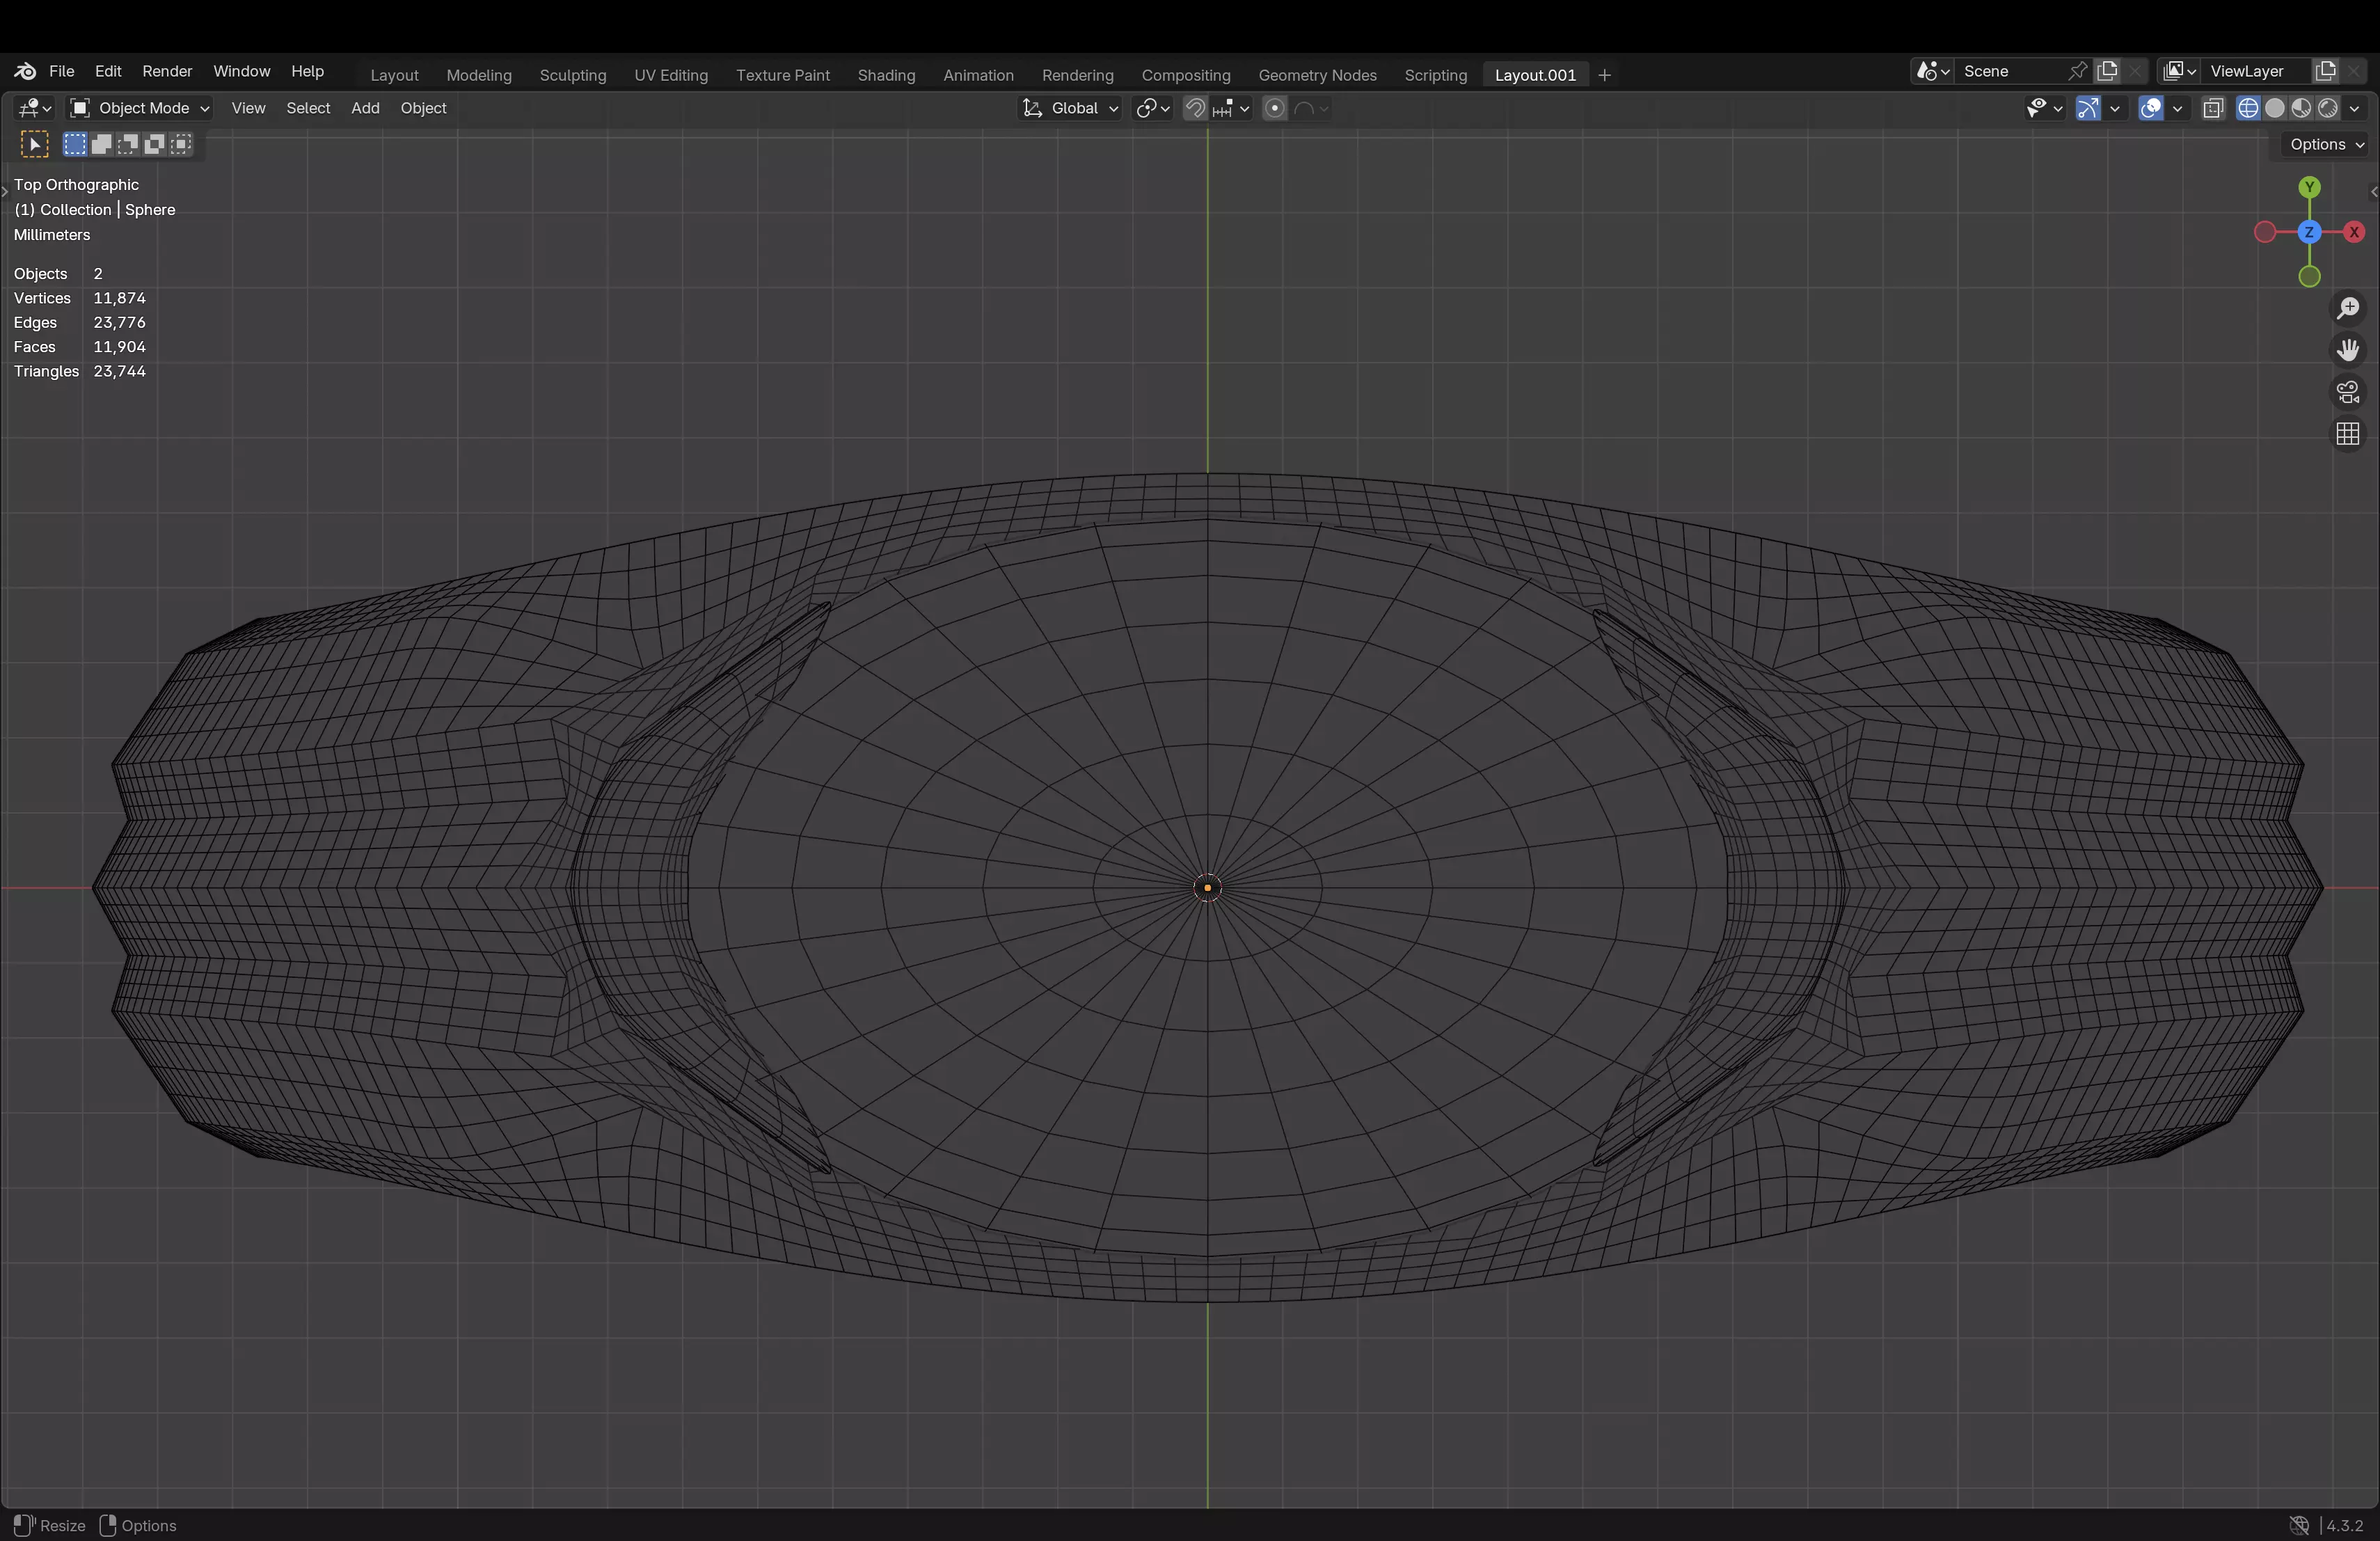Click the negative Y axis gizmo circle
The height and width of the screenshot is (1541, 2380).
[2309, 277]
